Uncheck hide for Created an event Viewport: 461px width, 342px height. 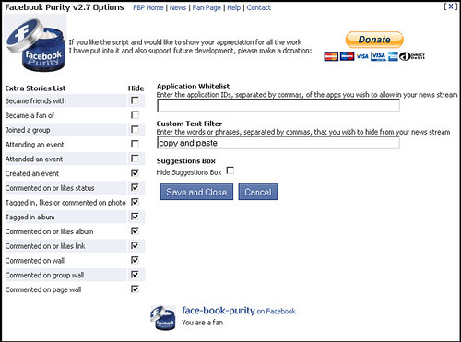pyautogui.click(x=135, y=173)
